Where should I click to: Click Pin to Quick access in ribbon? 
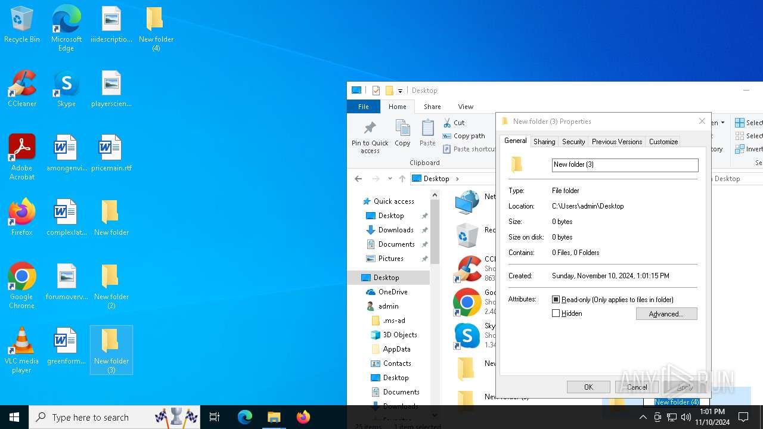click(370, 137)
